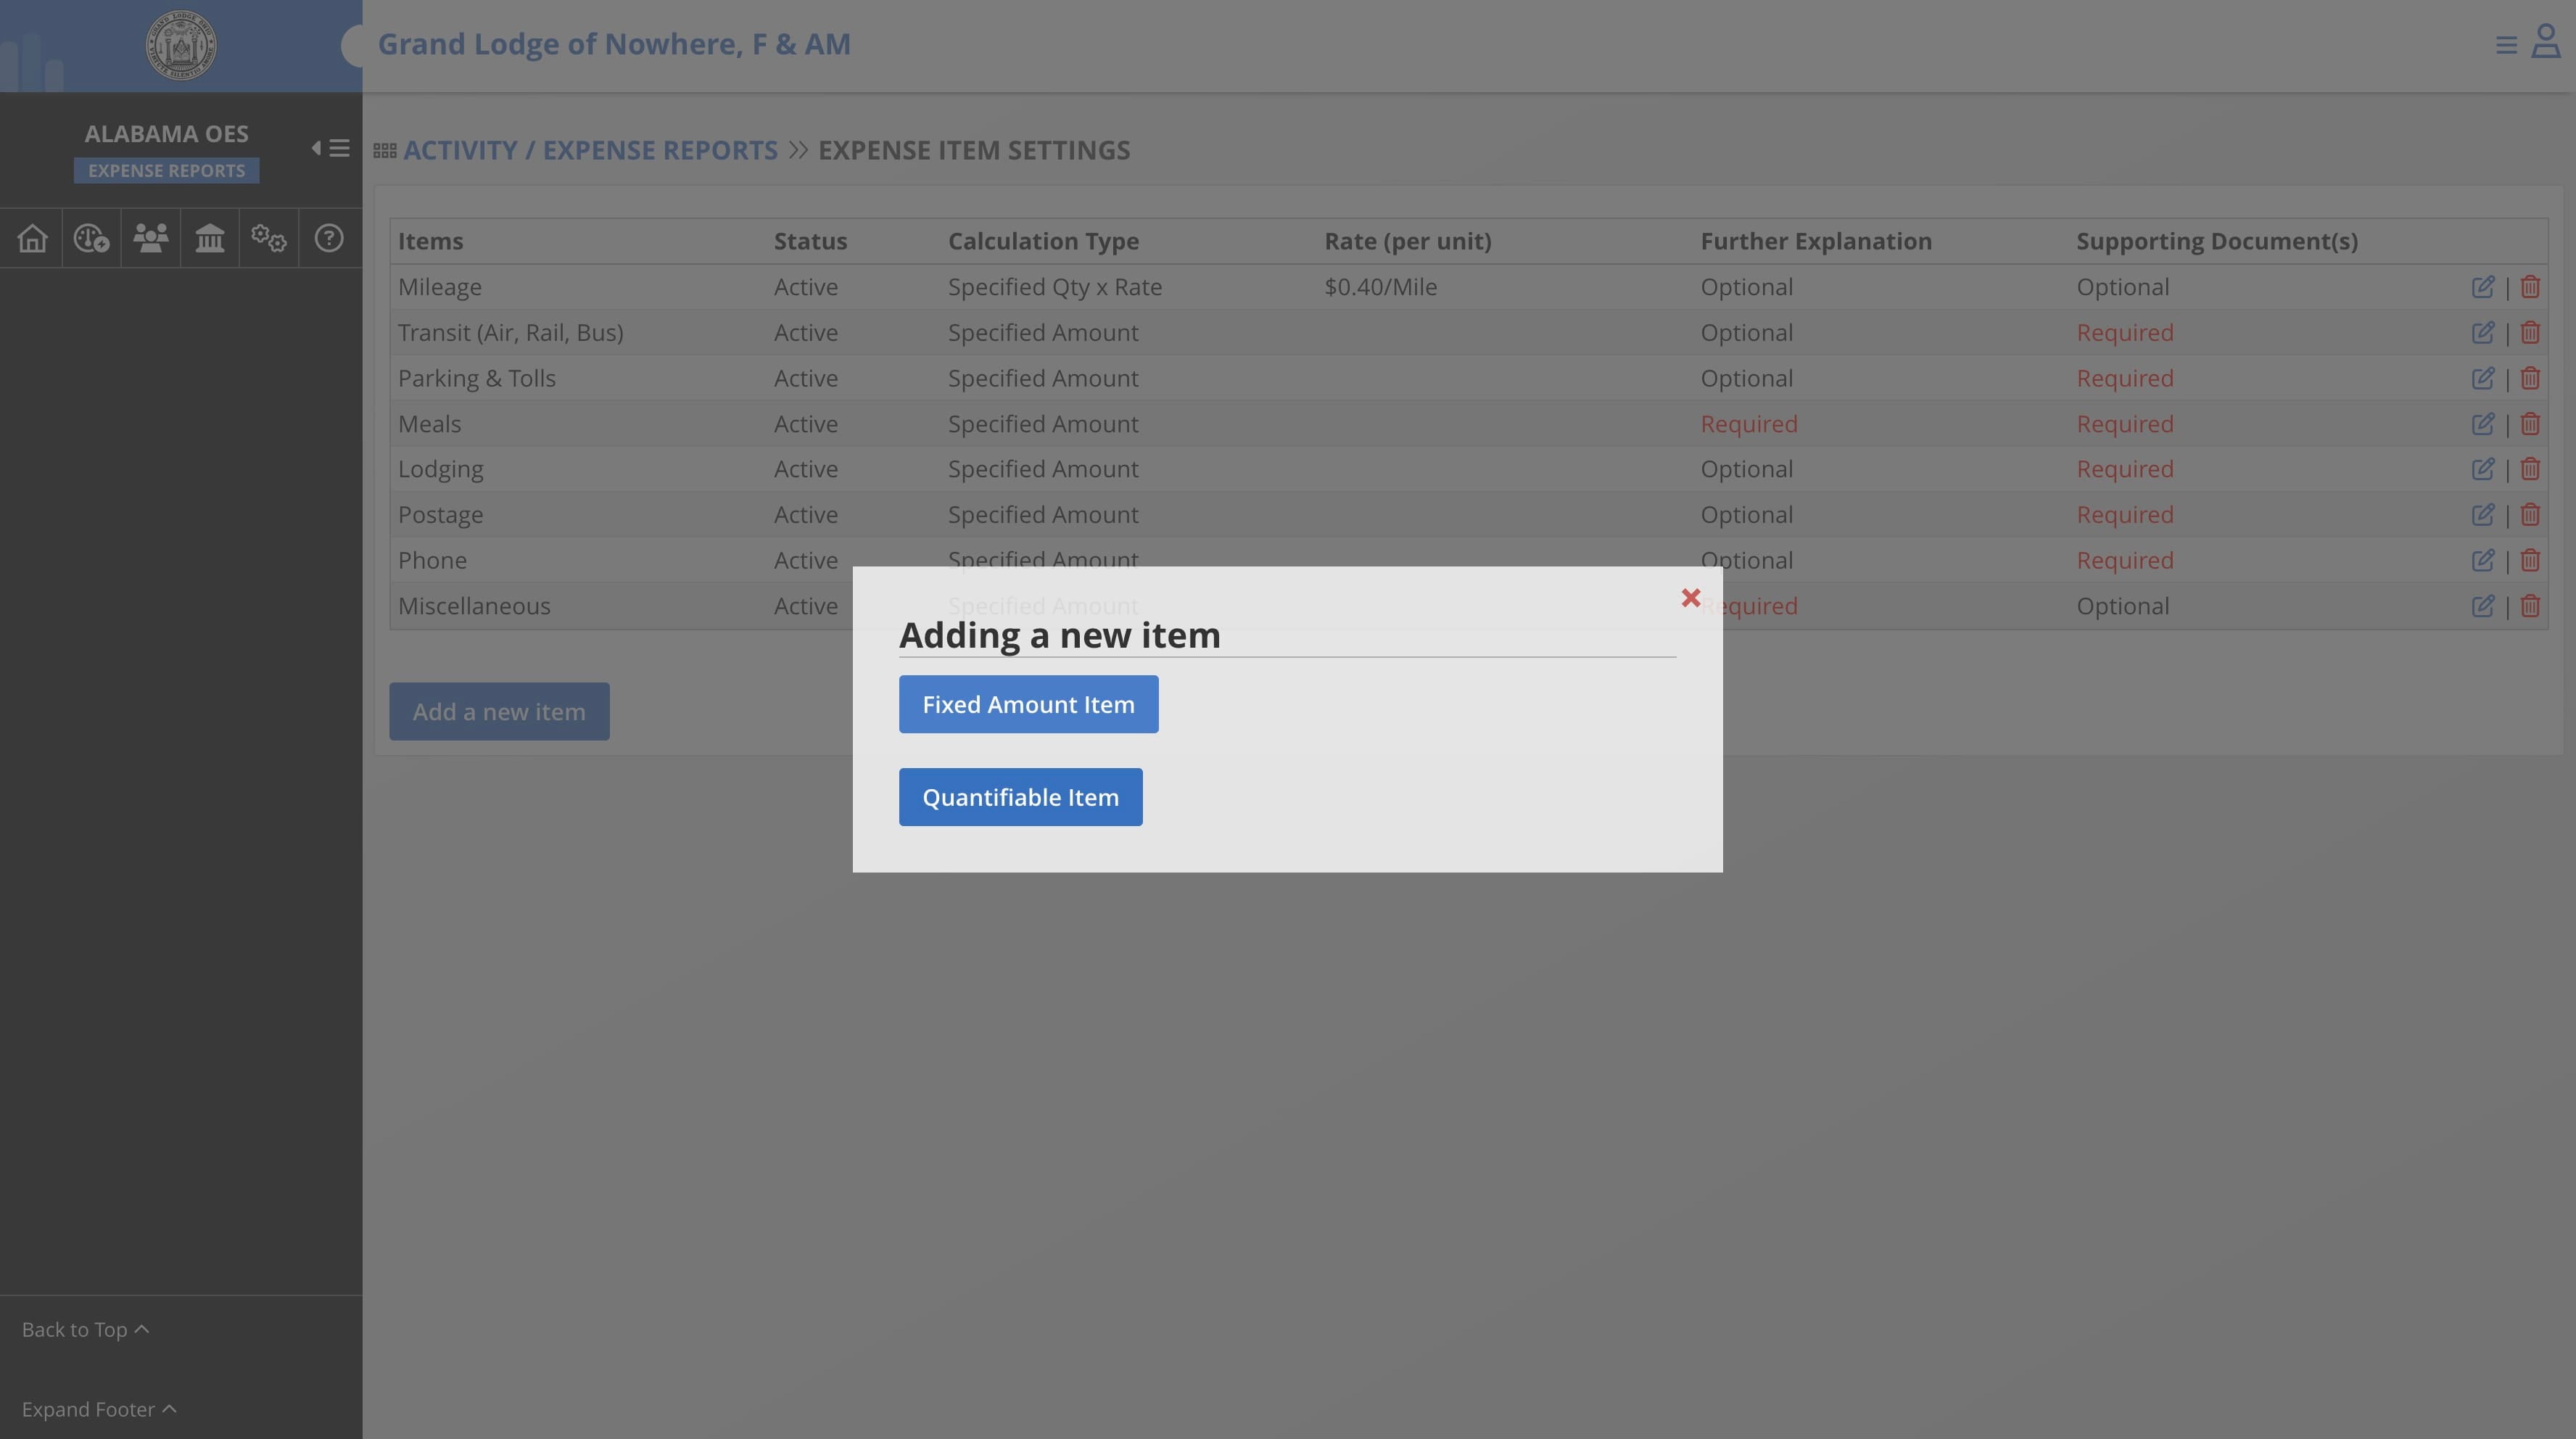The image size is (2576, 1439).
Task: Click the Meals row name
Action: click(429, 424)
